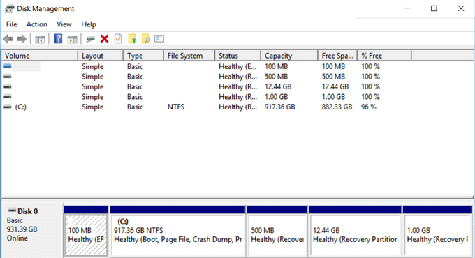475x258 pixels.
Task: Click the Healthy (B... status cell
Action: pos(237,107)
